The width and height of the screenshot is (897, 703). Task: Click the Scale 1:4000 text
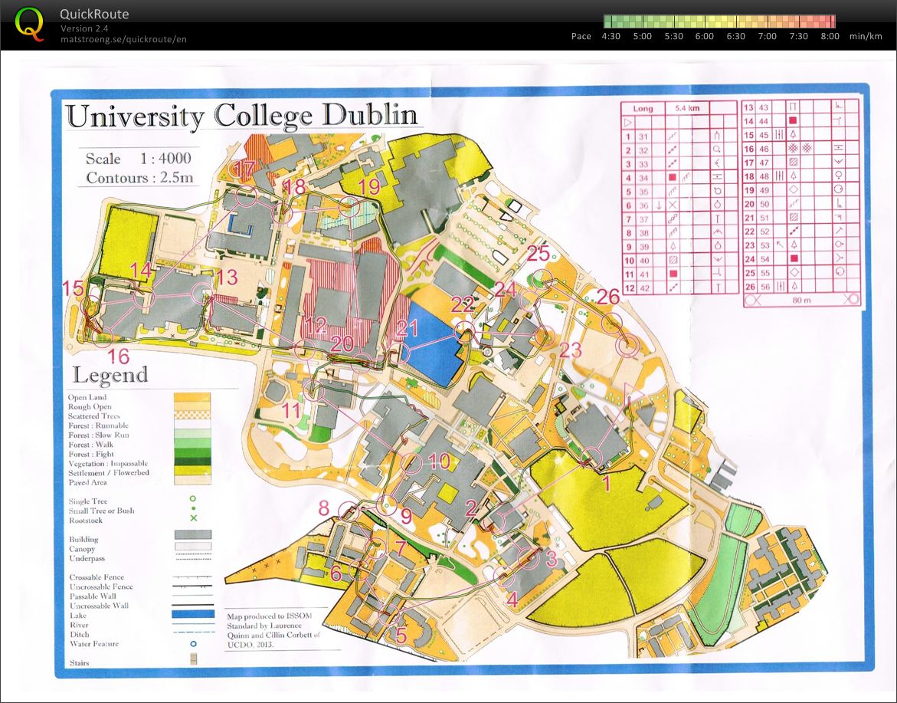[138, 159]
